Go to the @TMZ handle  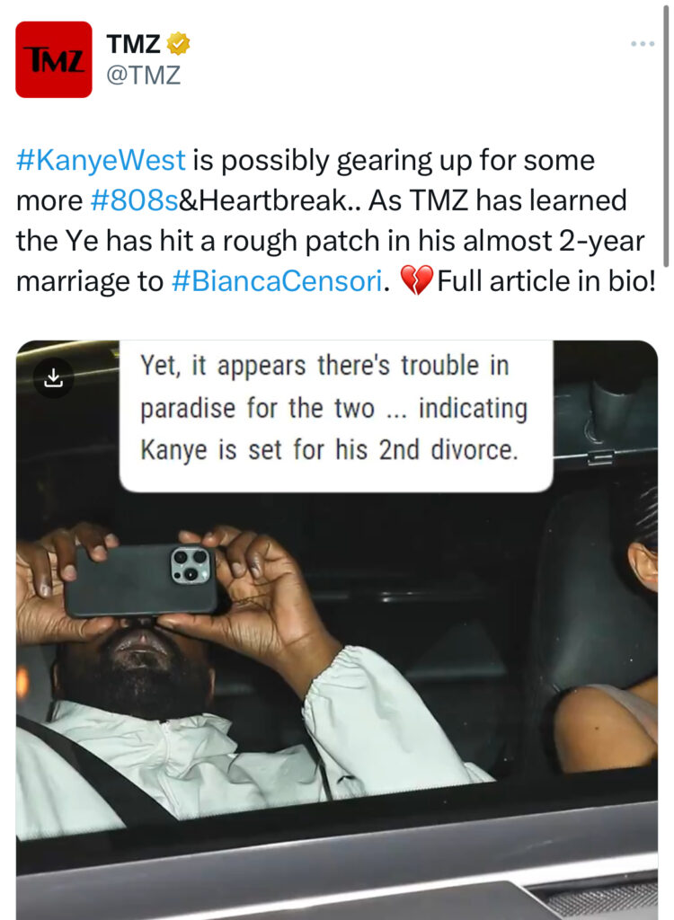pos(143,75)
